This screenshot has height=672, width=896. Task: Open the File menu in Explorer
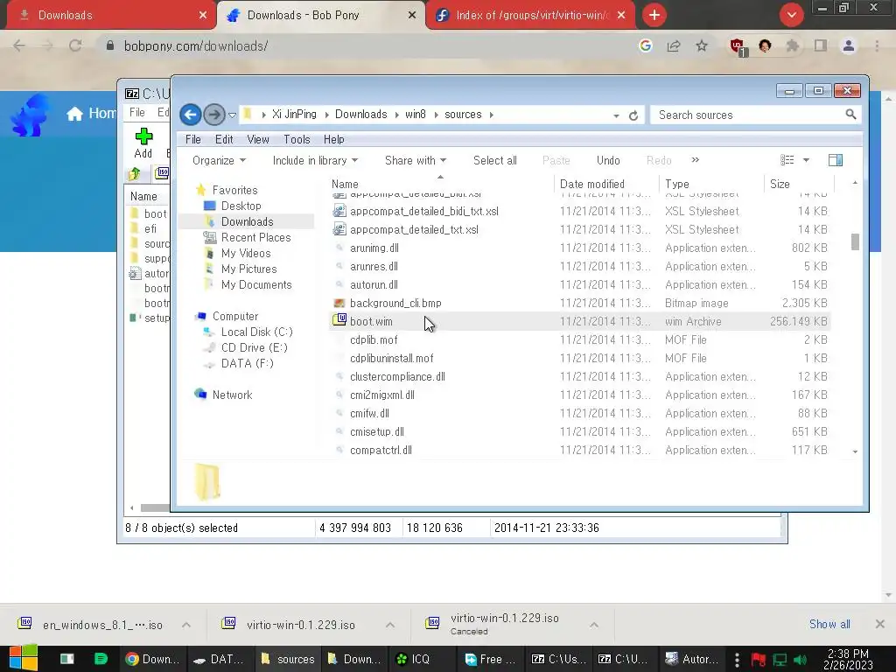pyautogui.click(x=193, y=139)
